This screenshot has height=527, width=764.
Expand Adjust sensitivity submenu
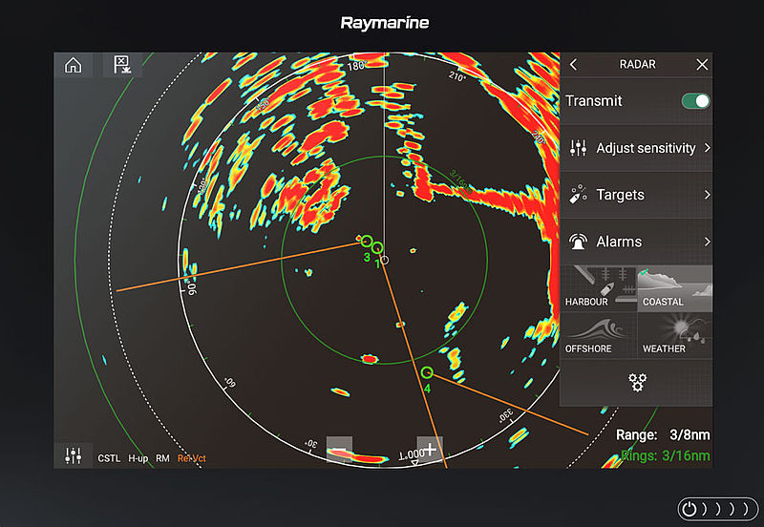[636, 148]
